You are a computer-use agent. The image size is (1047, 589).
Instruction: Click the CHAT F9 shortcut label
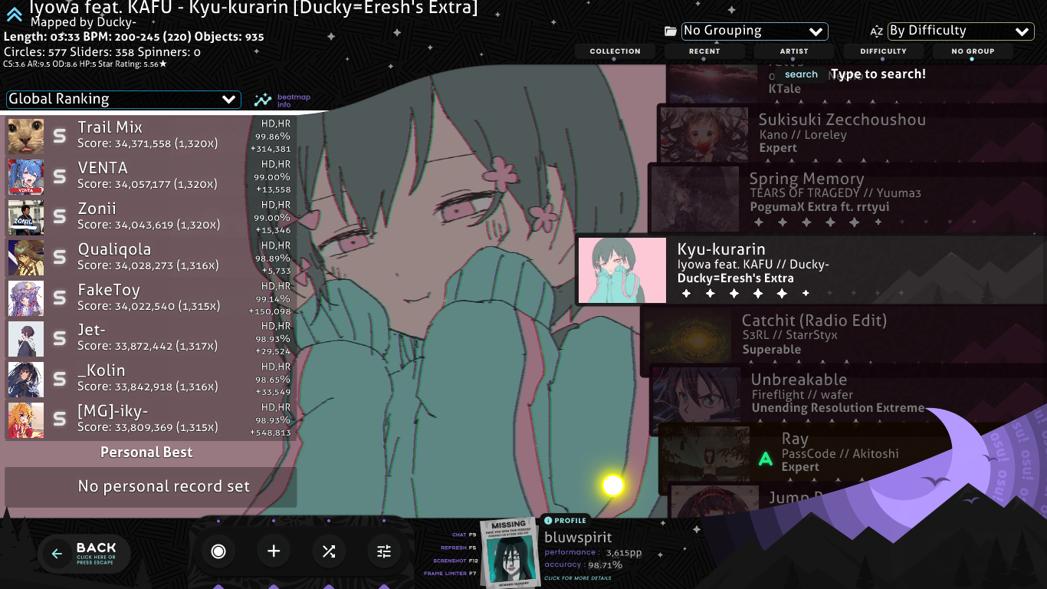point(464,535)
